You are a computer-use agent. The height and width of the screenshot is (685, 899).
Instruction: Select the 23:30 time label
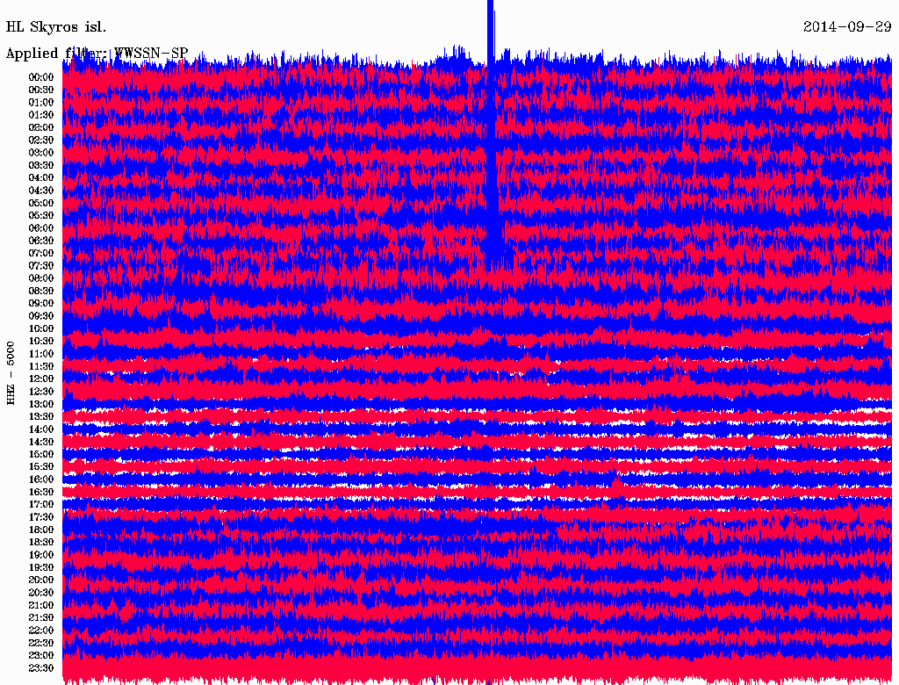point(41,667)
